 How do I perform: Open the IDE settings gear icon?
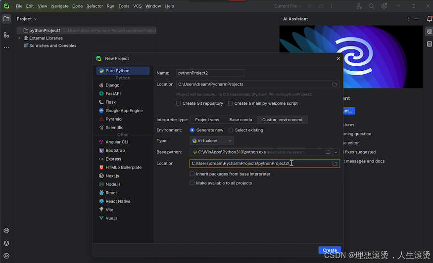point(384,6)
